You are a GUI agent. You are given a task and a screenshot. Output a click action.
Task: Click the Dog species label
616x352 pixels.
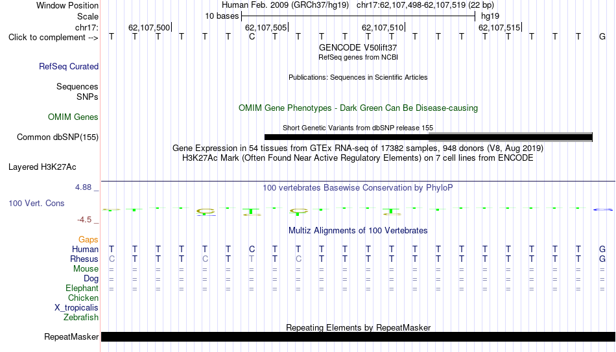[x=91, y=279]
